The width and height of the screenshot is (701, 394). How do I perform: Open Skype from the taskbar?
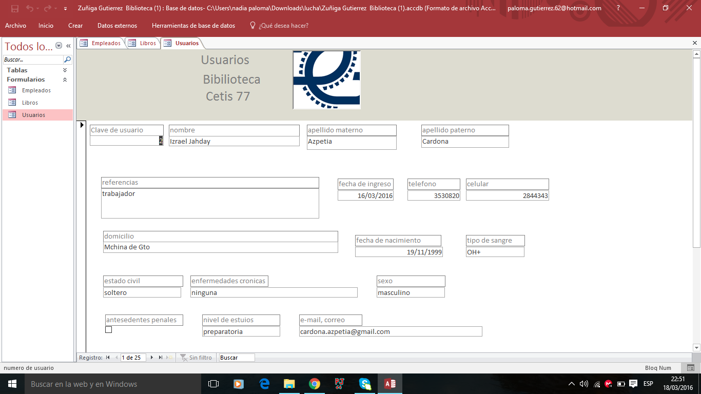point(365,384)
